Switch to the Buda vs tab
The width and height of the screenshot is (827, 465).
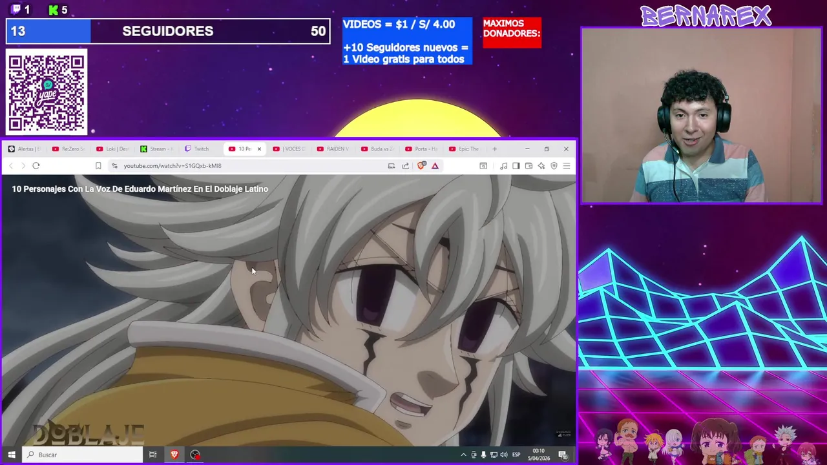click(377, 149)
